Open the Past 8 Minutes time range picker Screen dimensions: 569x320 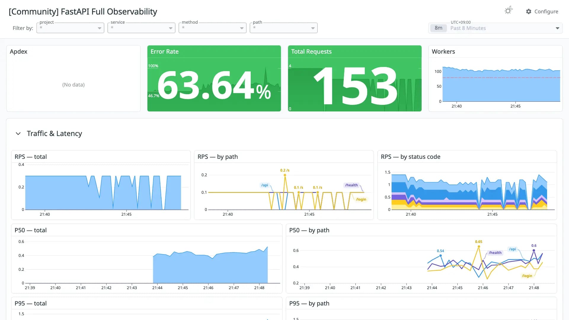(496, 28)
